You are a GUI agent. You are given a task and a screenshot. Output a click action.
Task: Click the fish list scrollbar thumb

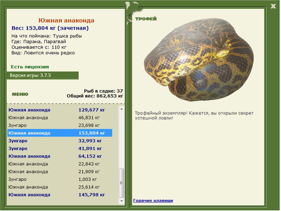[x=122, y=183]
